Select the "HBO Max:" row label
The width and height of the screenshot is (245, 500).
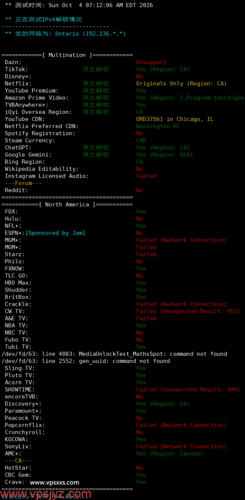pos(18,283)
